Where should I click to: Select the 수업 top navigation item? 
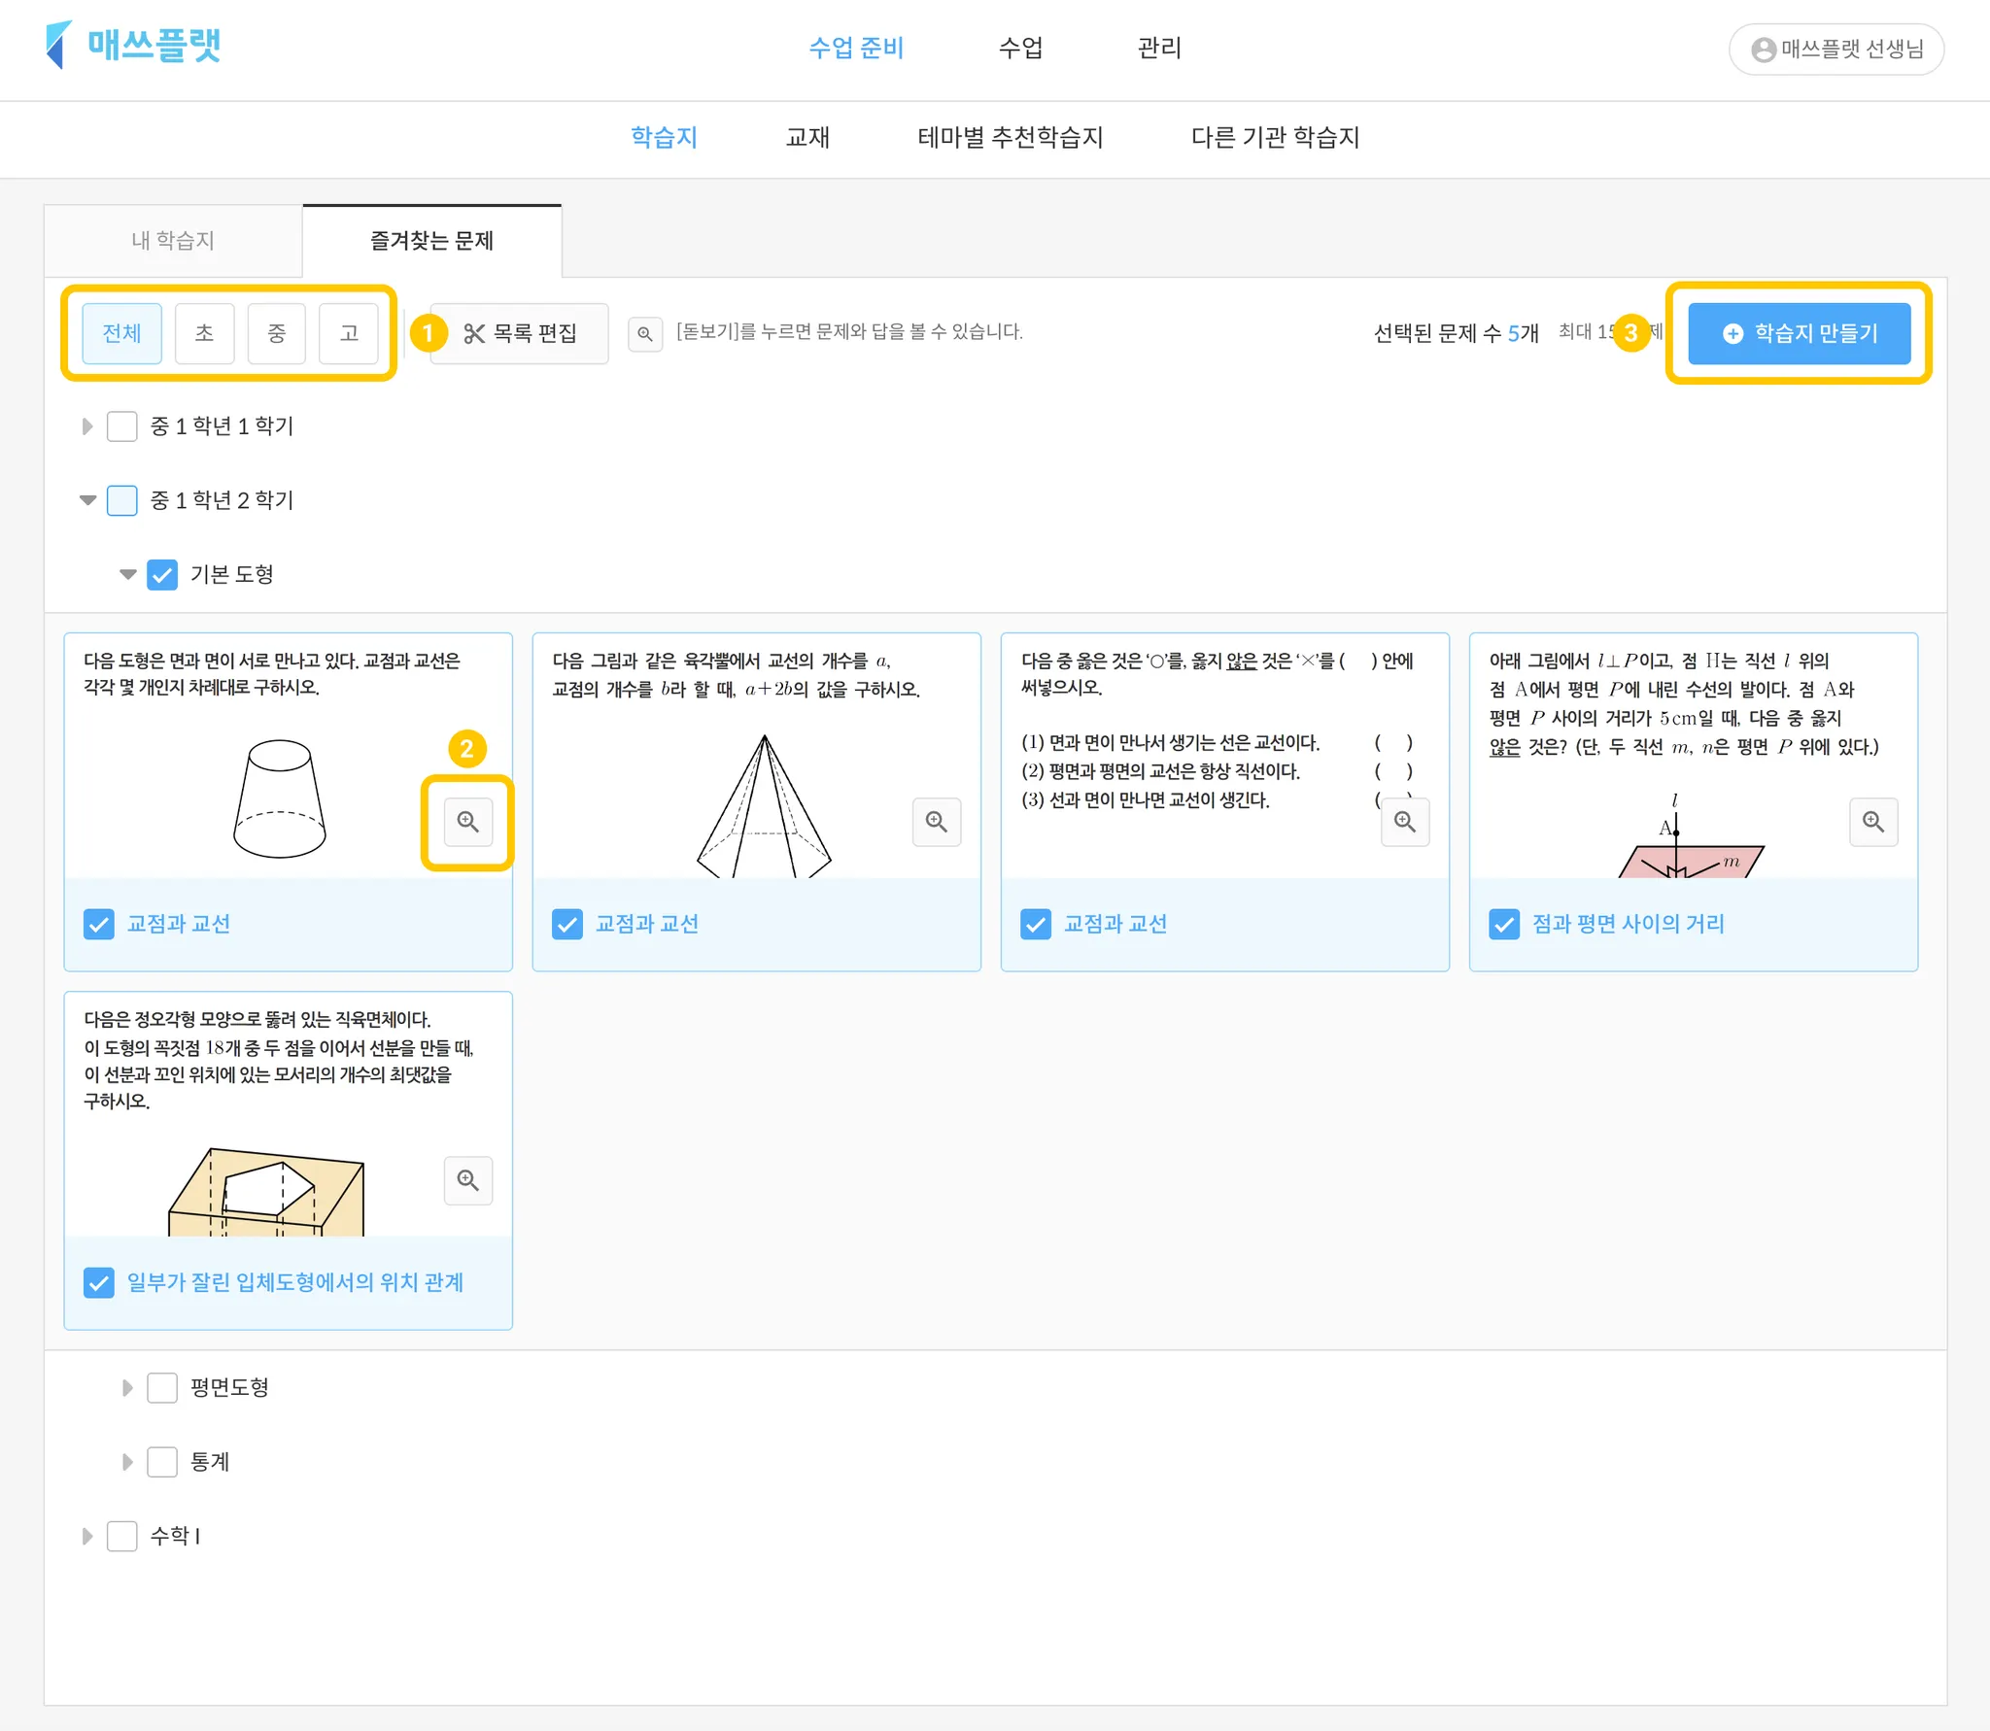[x=1020, y=48]
